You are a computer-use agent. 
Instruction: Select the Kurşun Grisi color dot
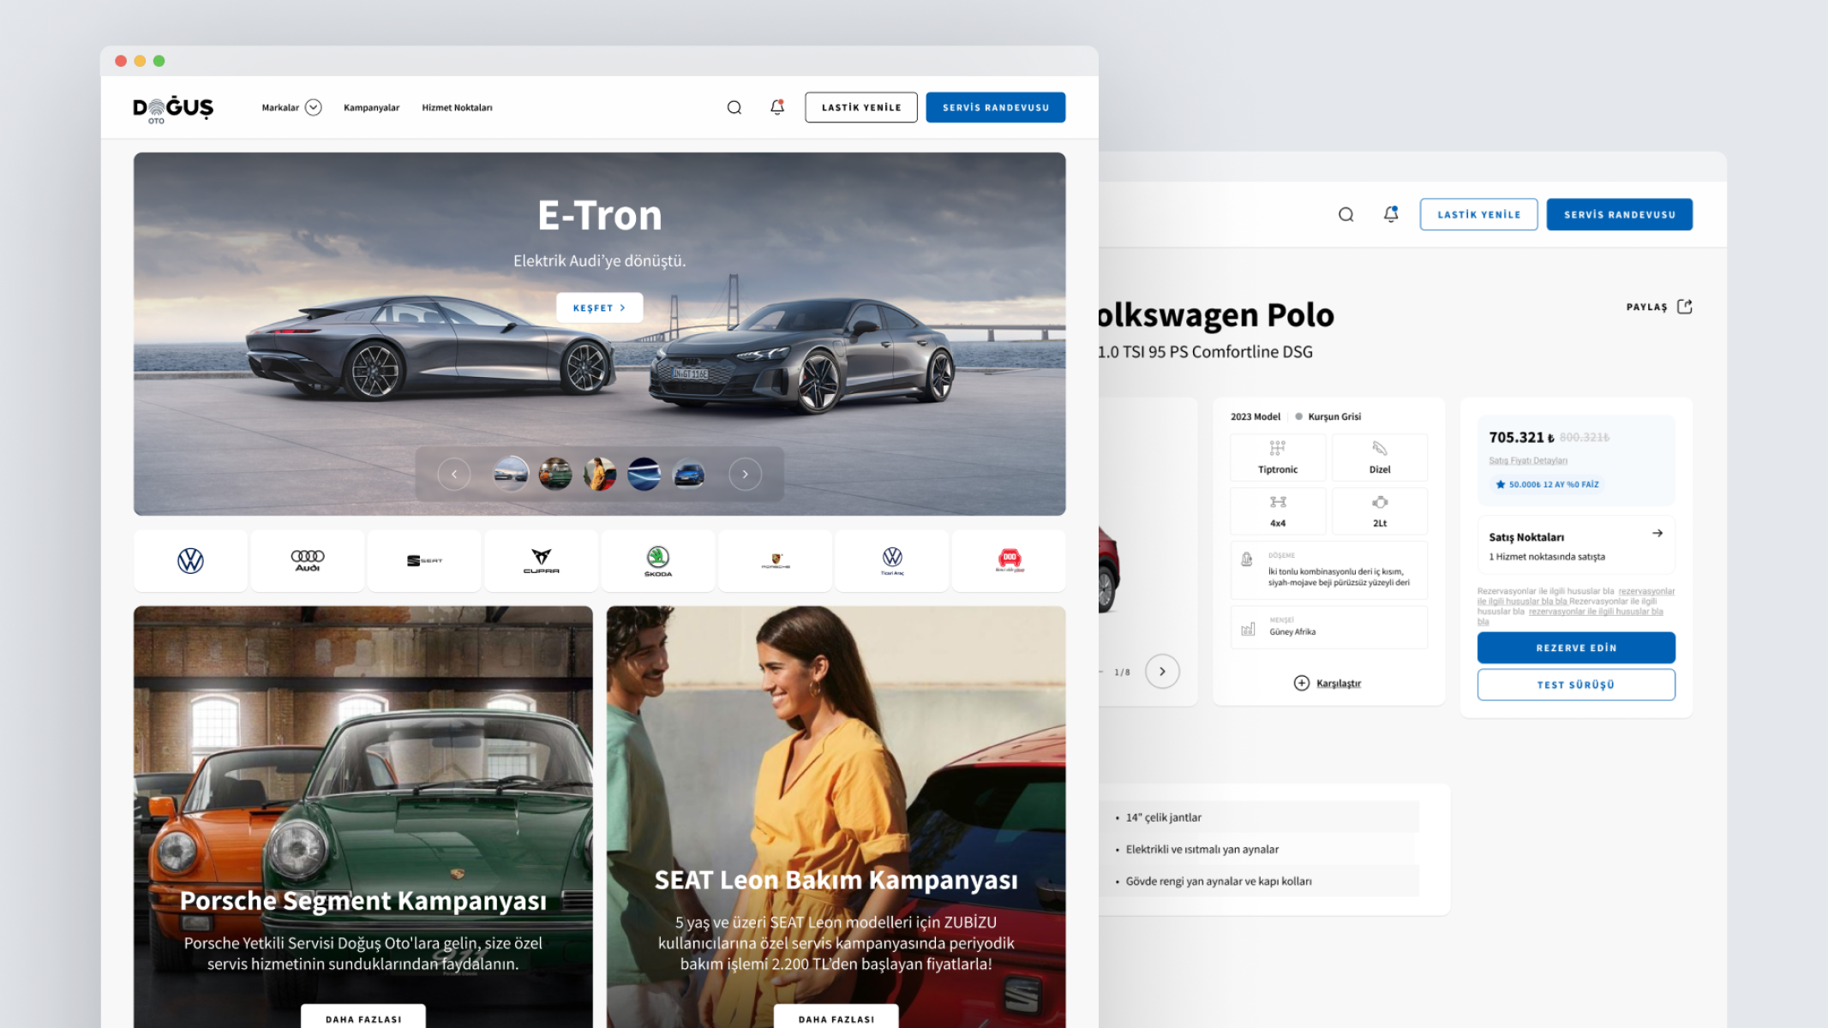coord(1298,416)
